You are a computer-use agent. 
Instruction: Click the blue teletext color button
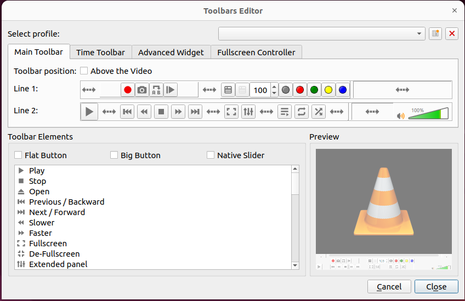[343, 90]
